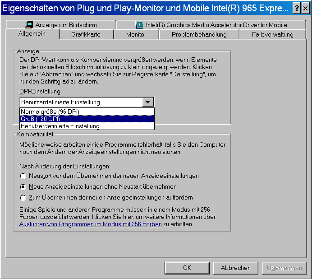The image size is (312, 279).
Task: Open the Anzeige am Bildschirm tab
Action: 61,25
